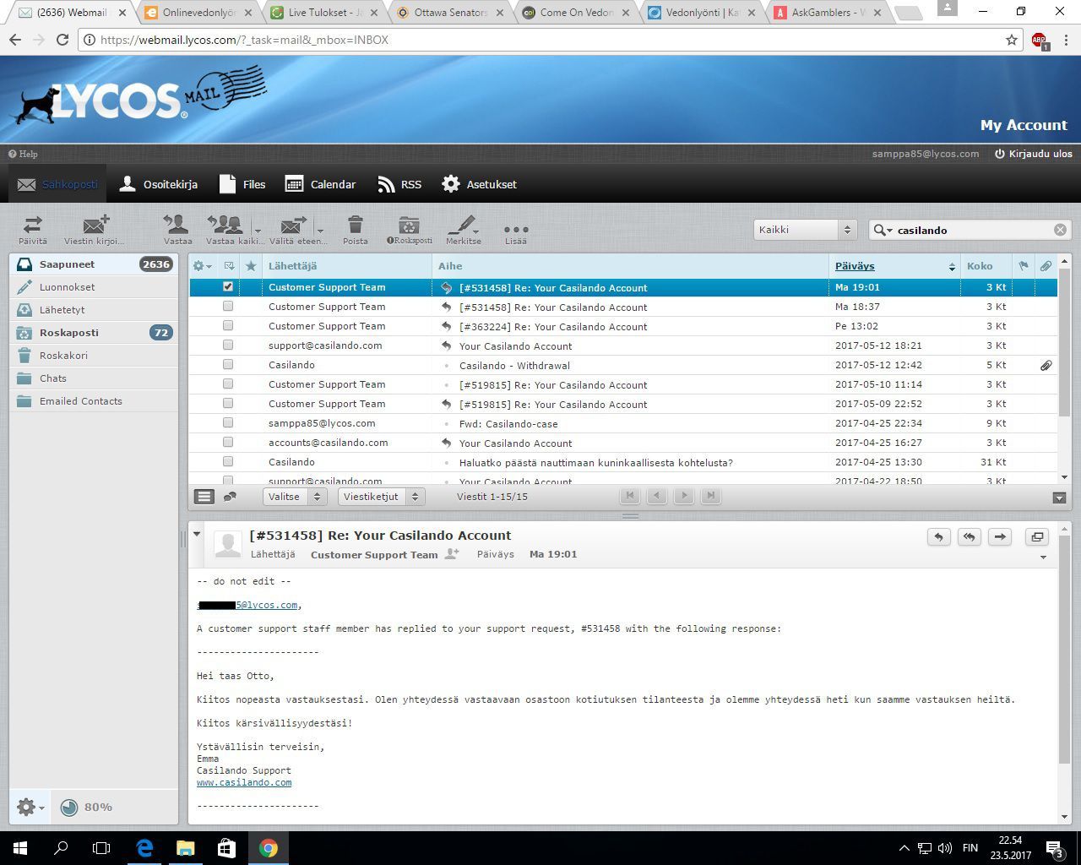Uncheck the selected Ma 19:01 message checkbox
The width and height of the screenshot is (1081, 865).
coord(228,287)
